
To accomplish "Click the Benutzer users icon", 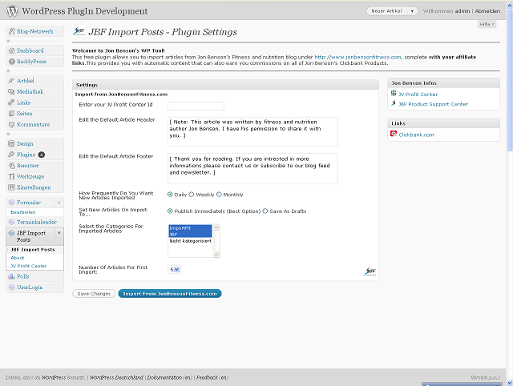I will pos(11,166).
